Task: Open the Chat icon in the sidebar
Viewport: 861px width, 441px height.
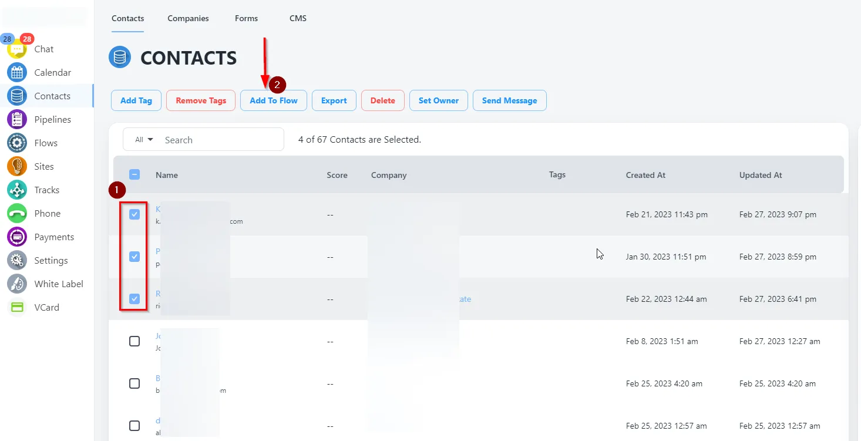Action: coord(17,49)
